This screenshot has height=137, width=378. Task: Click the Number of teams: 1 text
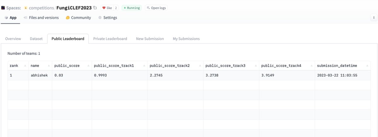pos(24,54)
